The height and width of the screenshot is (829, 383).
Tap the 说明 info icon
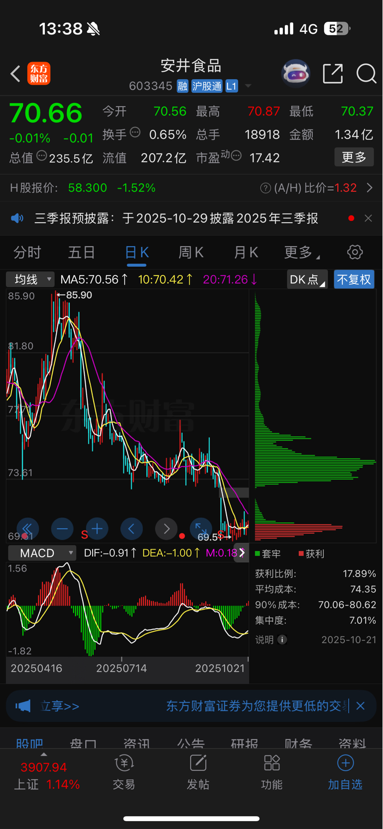click(282, 640)
